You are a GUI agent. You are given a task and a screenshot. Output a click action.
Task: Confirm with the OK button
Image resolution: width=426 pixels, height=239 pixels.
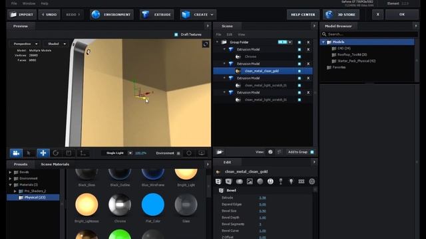click(x=402, y=15)
